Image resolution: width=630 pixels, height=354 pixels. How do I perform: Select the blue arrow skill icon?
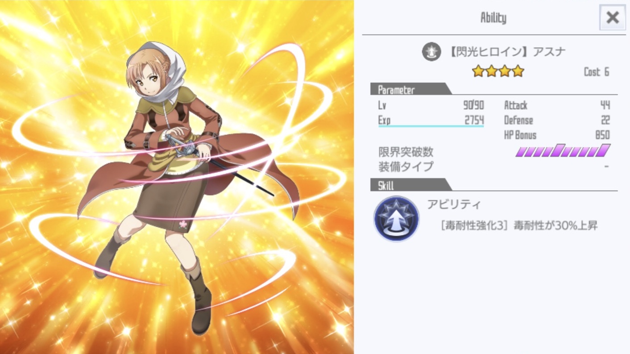[396, 219]
